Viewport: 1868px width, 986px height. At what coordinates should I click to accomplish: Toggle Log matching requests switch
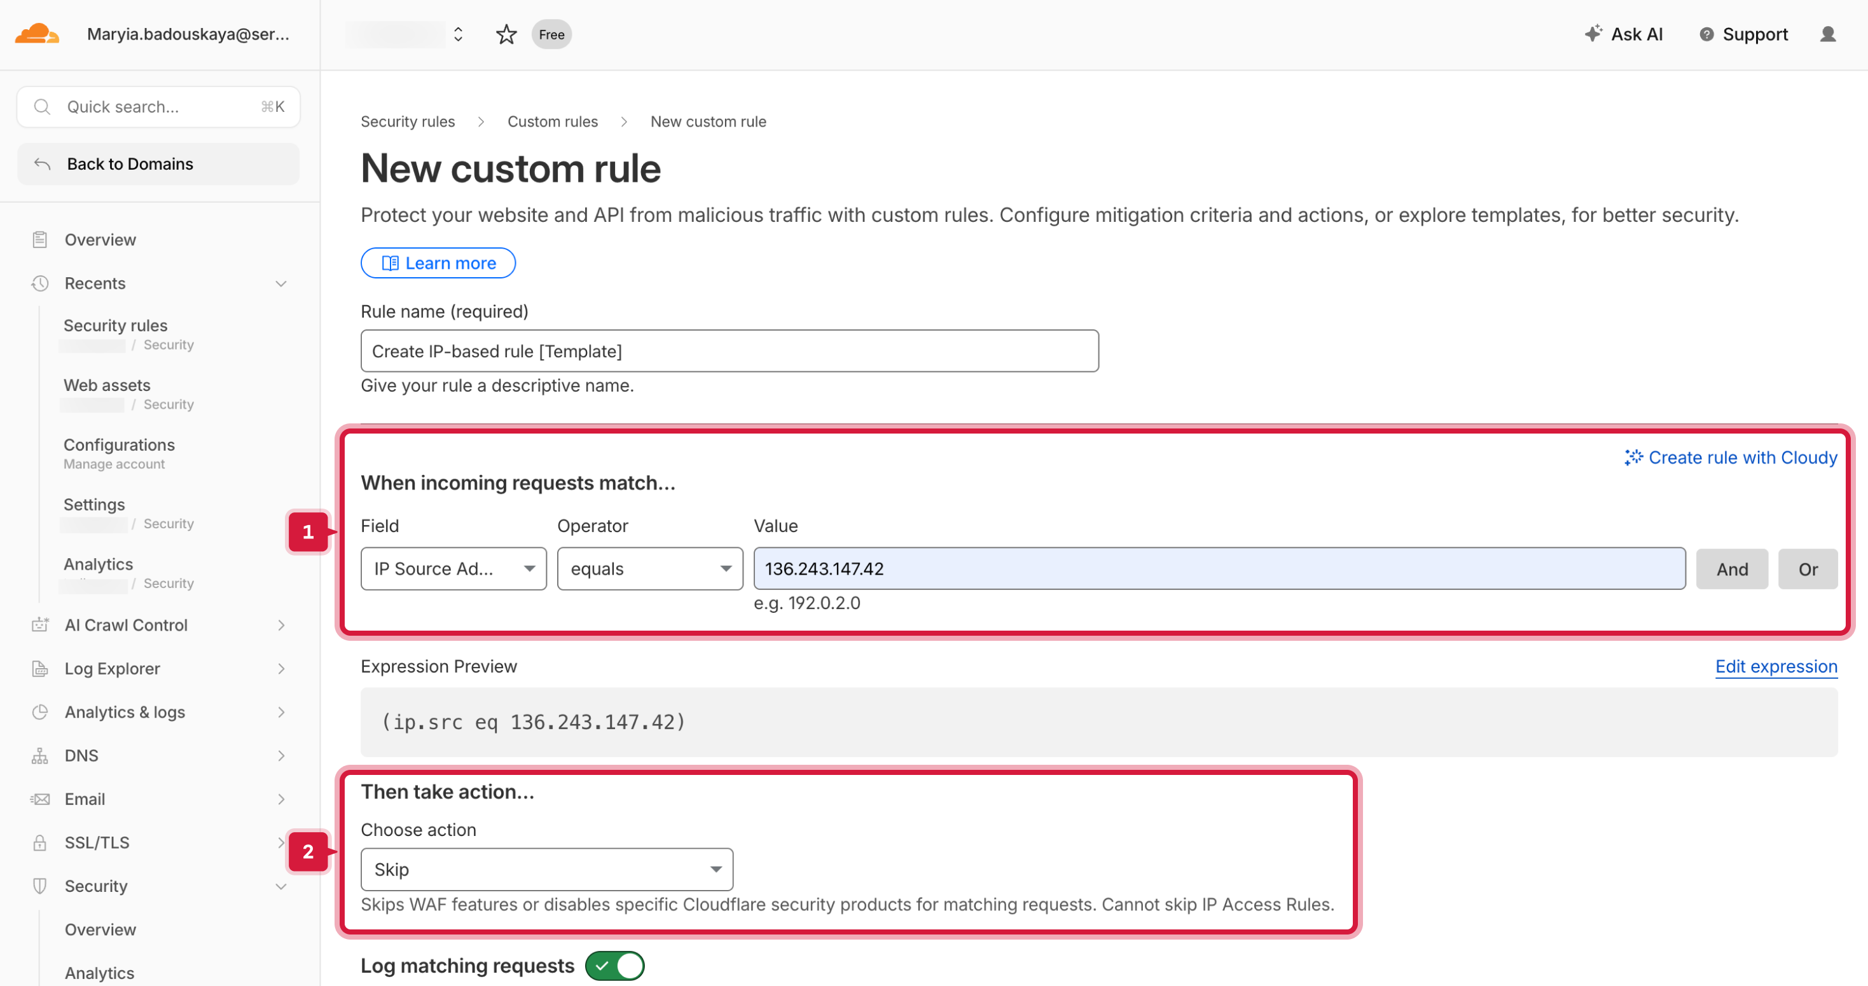(x=614, y=965)
